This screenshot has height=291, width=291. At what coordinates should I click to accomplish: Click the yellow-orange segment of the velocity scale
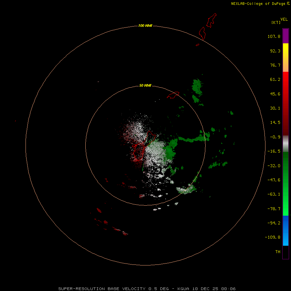point(286,58)
